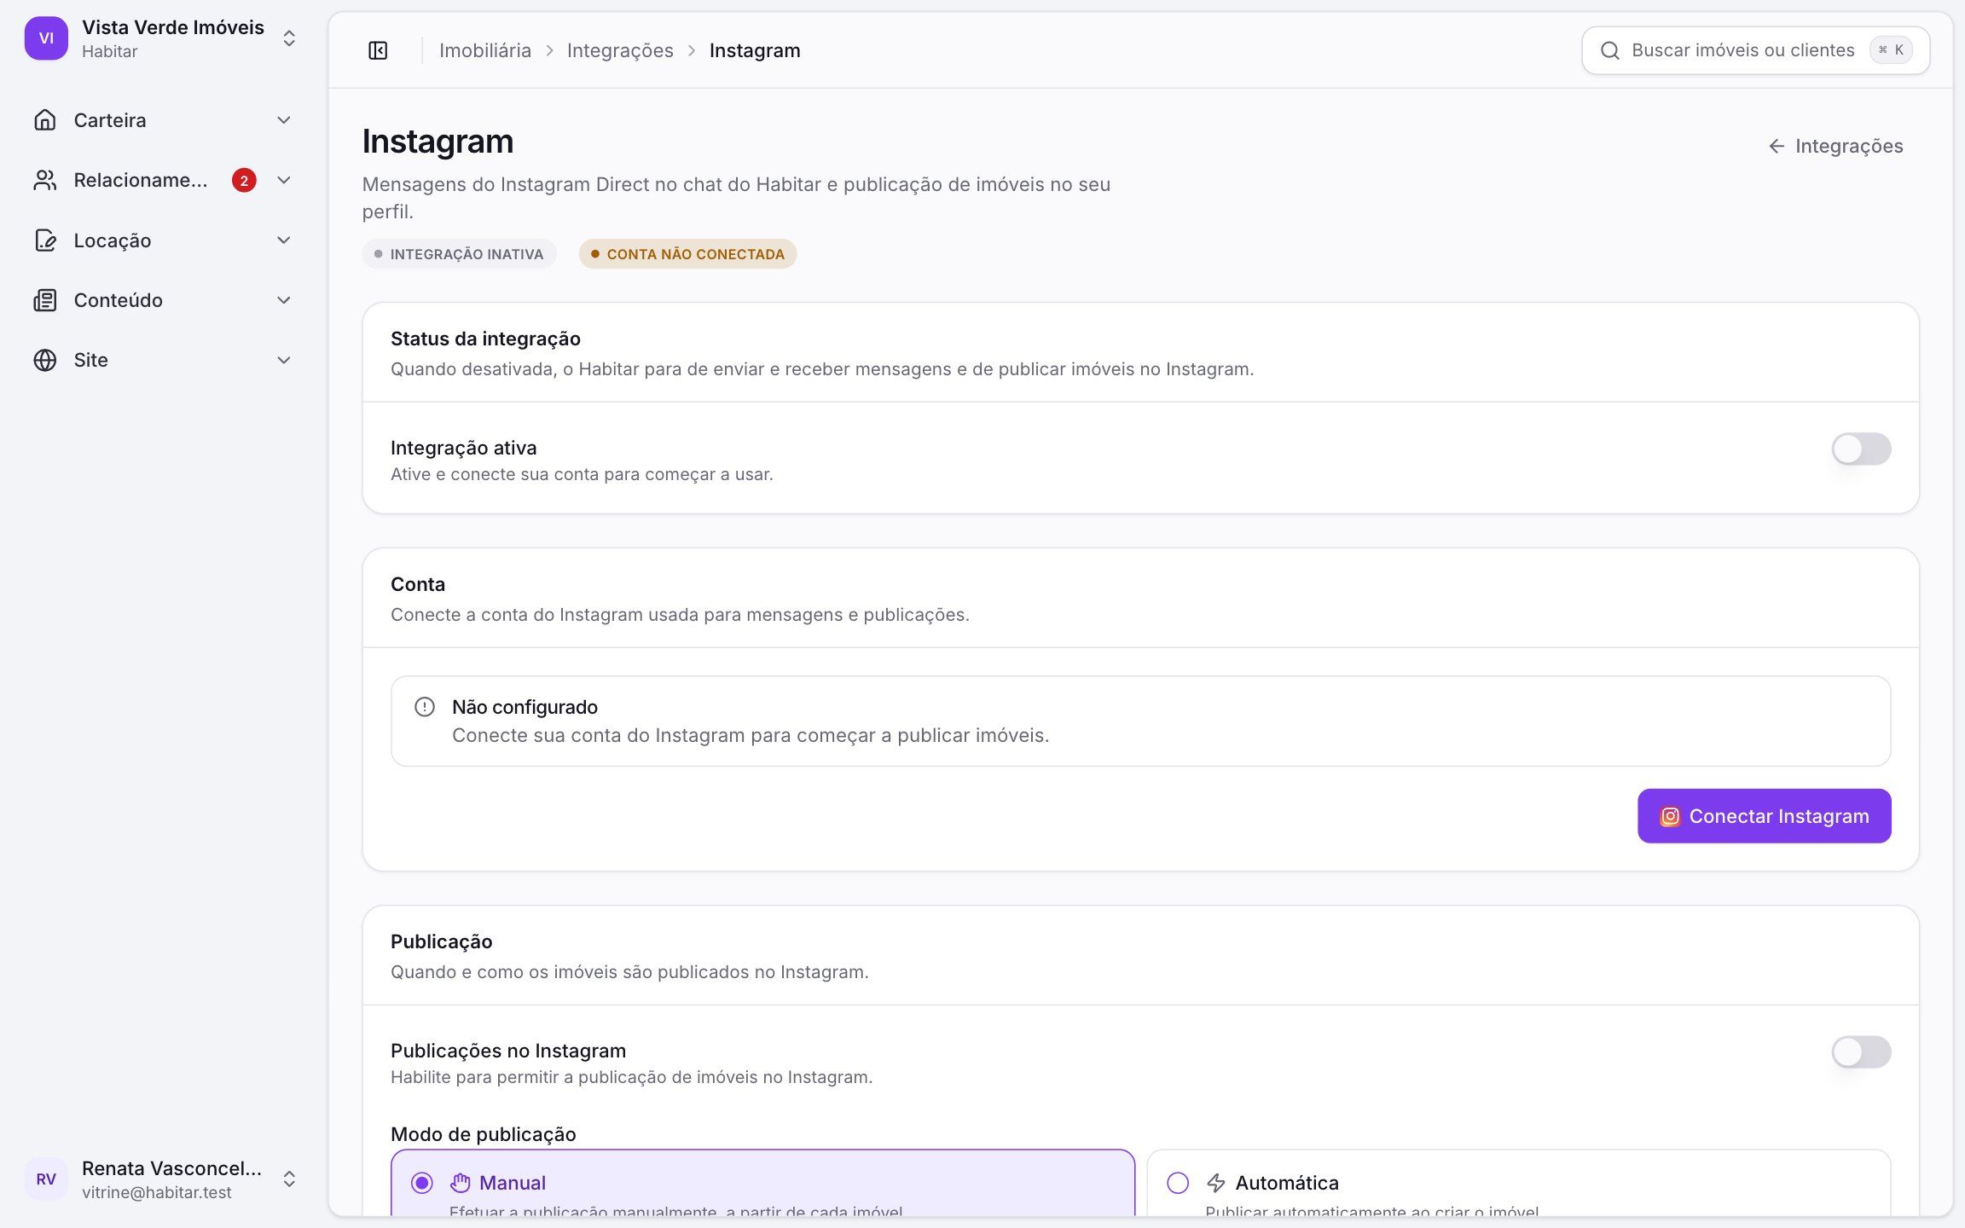Image resolution: width=1965 pixels, height=1228 pixels.
Task: Open Carteira in the sidebar
Action: 162,120
